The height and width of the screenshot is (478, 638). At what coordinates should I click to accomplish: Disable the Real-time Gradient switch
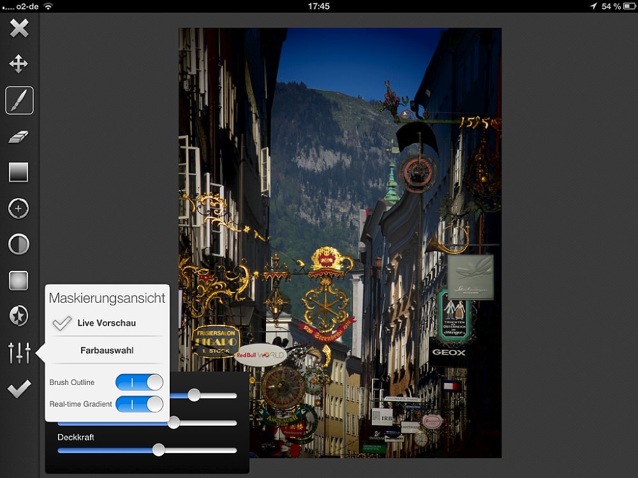tap(139, 405)
